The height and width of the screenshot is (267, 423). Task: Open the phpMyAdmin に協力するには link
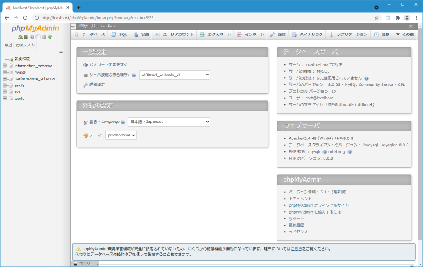315,212
